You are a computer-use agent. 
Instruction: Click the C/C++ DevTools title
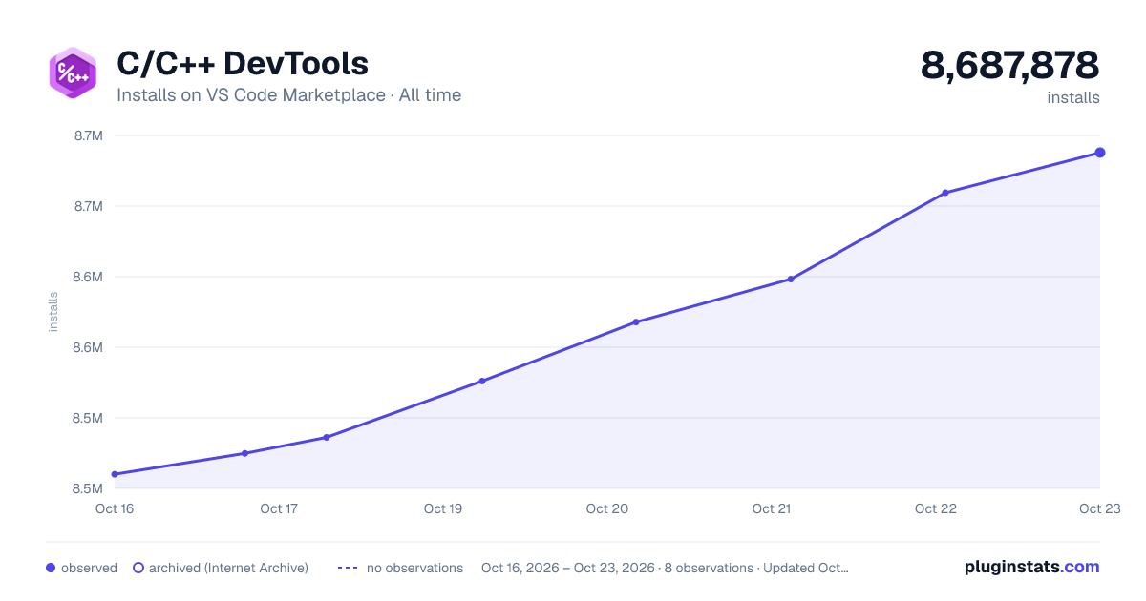(x=243, y=63)
